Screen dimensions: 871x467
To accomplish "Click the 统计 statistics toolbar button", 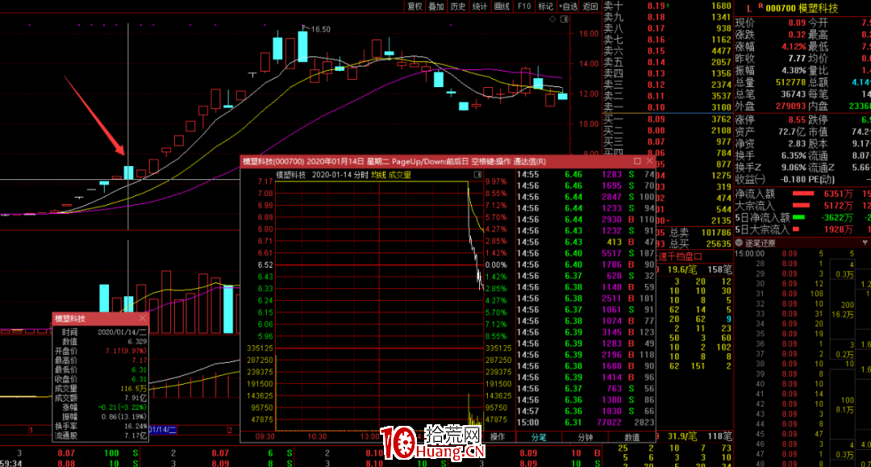I will tap(480, 6).
